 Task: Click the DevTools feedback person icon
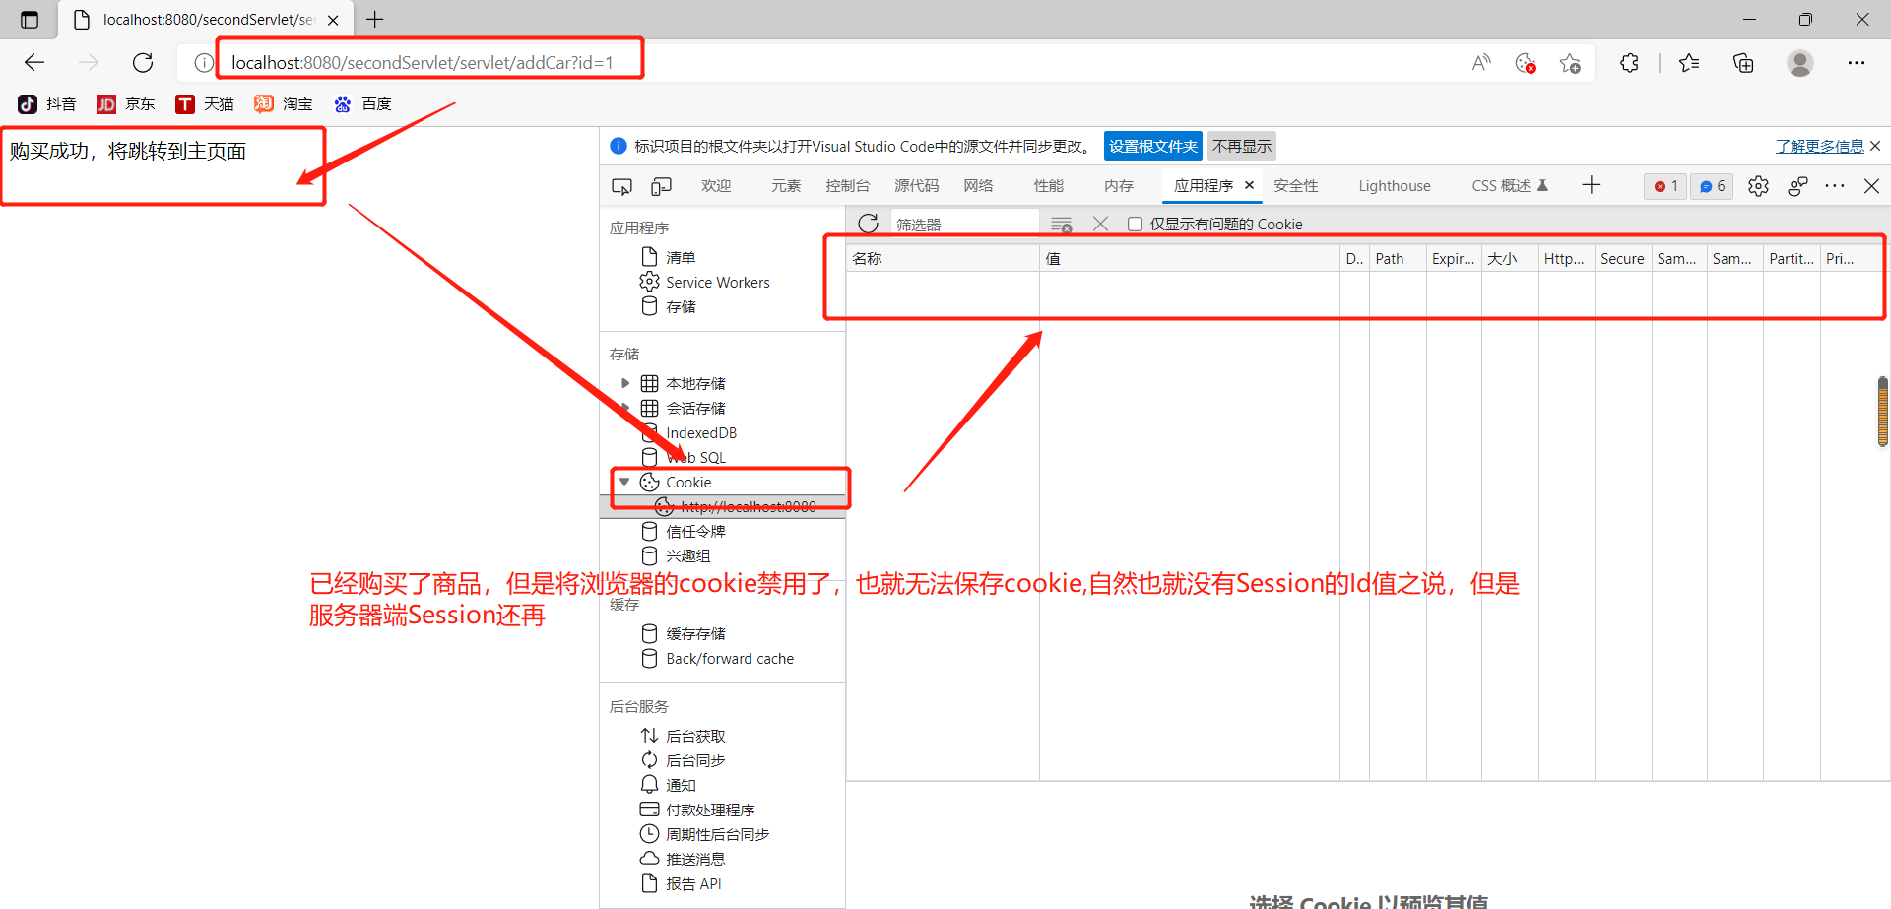[1797, 186]
